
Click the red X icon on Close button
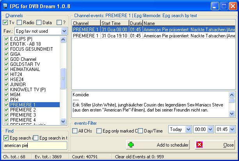point(200,145)
